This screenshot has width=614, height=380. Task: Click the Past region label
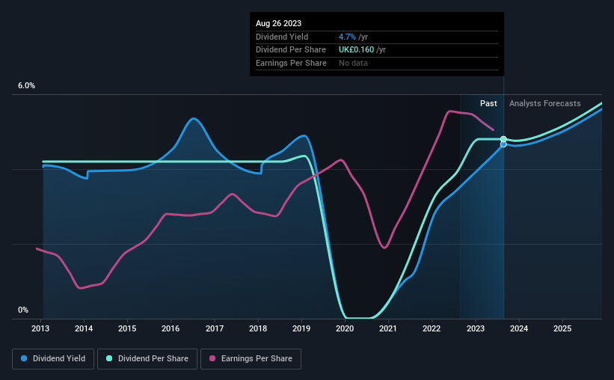488,103
